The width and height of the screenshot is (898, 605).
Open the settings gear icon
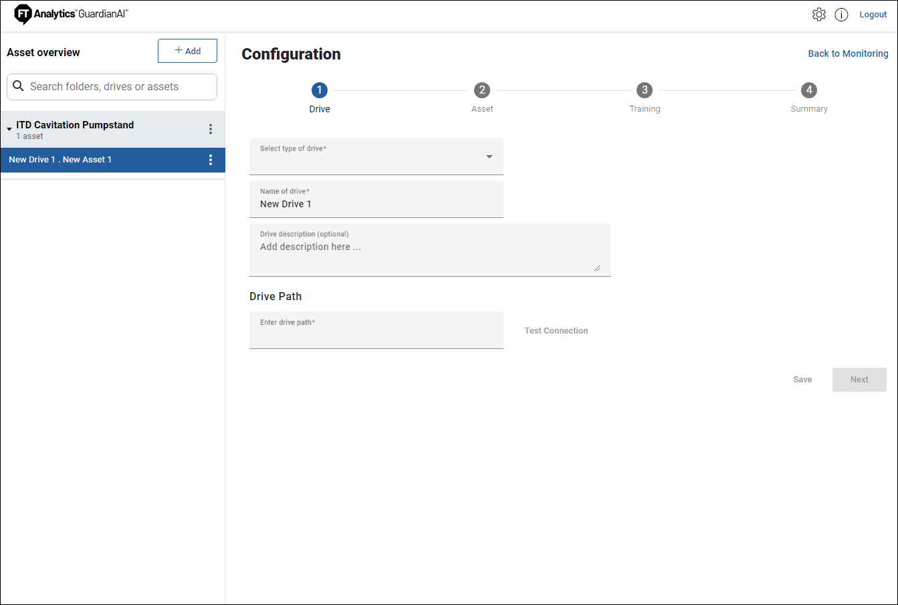click(818, 15)
